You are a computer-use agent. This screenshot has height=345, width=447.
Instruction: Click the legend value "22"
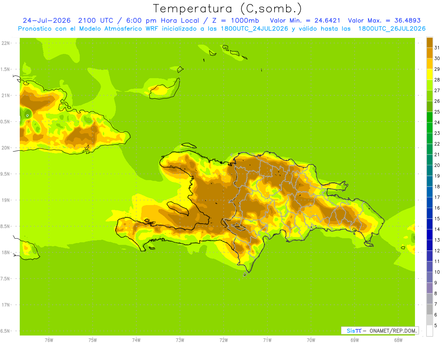[x=437, y=144]
